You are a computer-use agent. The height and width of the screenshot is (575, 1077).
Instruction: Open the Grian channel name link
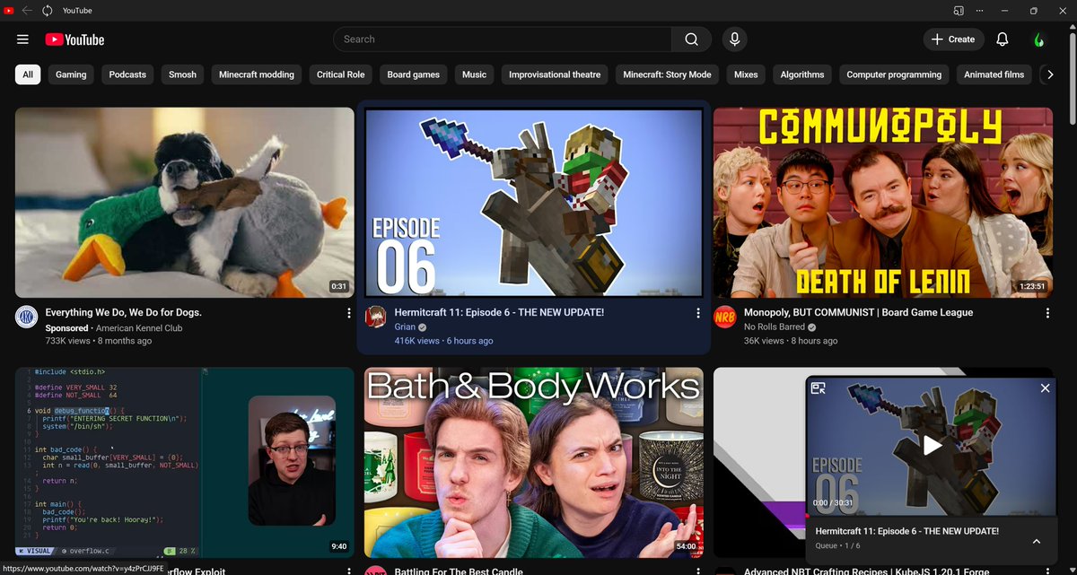(405, 327)
